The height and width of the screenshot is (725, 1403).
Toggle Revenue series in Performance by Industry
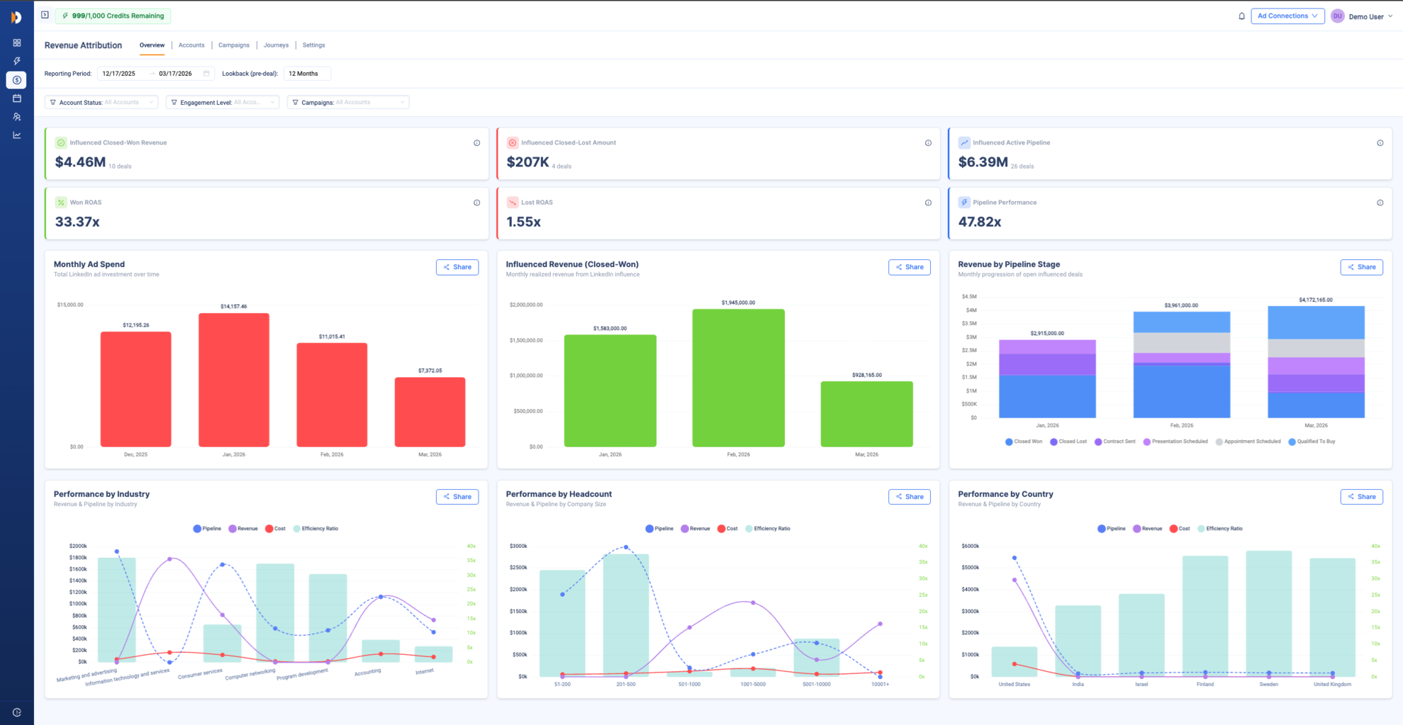click(x=243, y=529)
